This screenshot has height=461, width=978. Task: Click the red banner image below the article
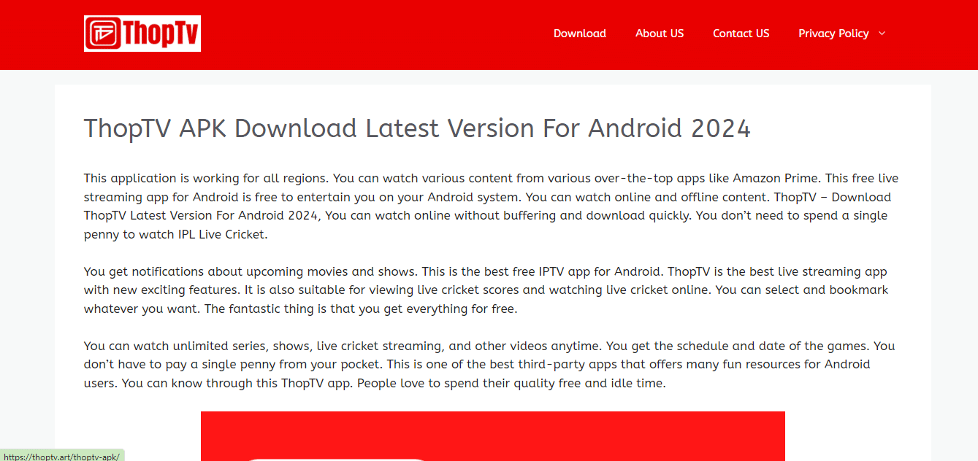click(x=493, y=436)
